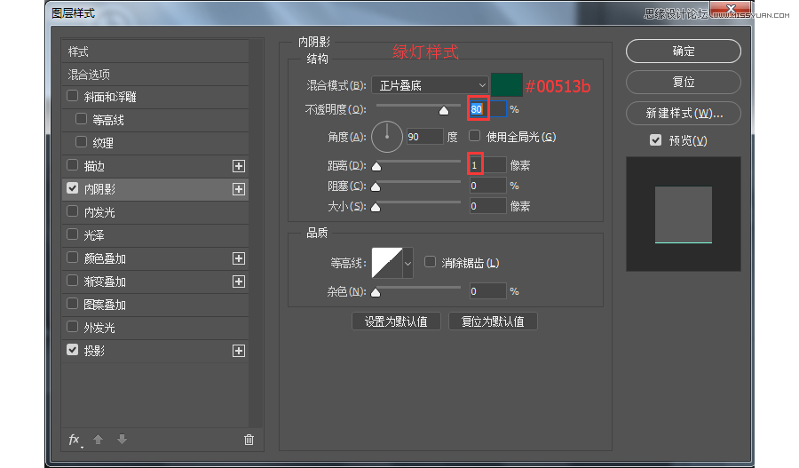Open 外发光 settings row
Viewport: 799px width, 468px height.
154,328
